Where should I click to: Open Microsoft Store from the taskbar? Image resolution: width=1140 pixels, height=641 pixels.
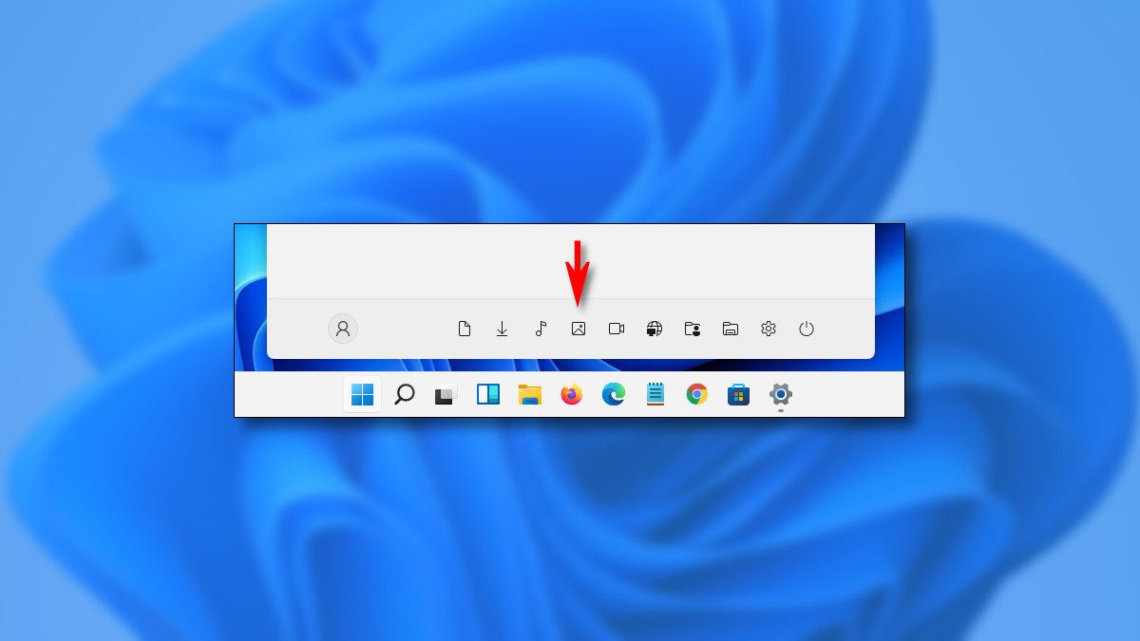coord(737,394)
